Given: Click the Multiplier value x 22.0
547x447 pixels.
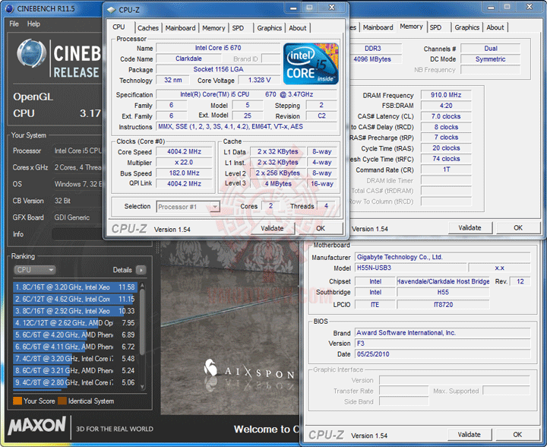Looking at the screenshot, I should point(184,162).
